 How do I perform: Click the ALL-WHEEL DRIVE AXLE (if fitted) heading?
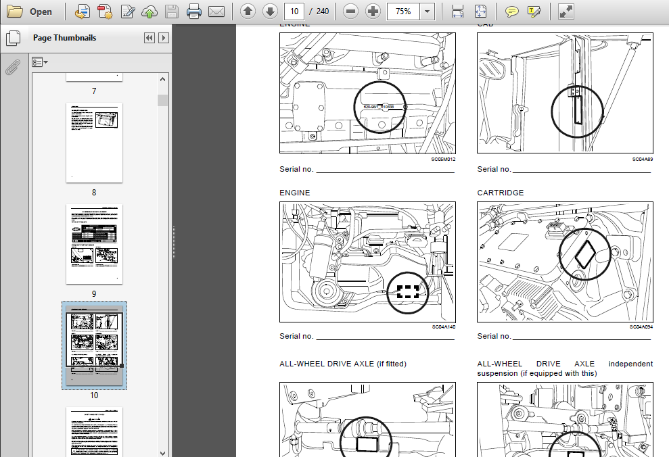[343, 364]
